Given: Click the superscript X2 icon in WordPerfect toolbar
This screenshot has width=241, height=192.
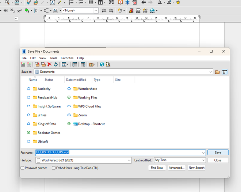Looking at the screenshot, I should (19, 11).
